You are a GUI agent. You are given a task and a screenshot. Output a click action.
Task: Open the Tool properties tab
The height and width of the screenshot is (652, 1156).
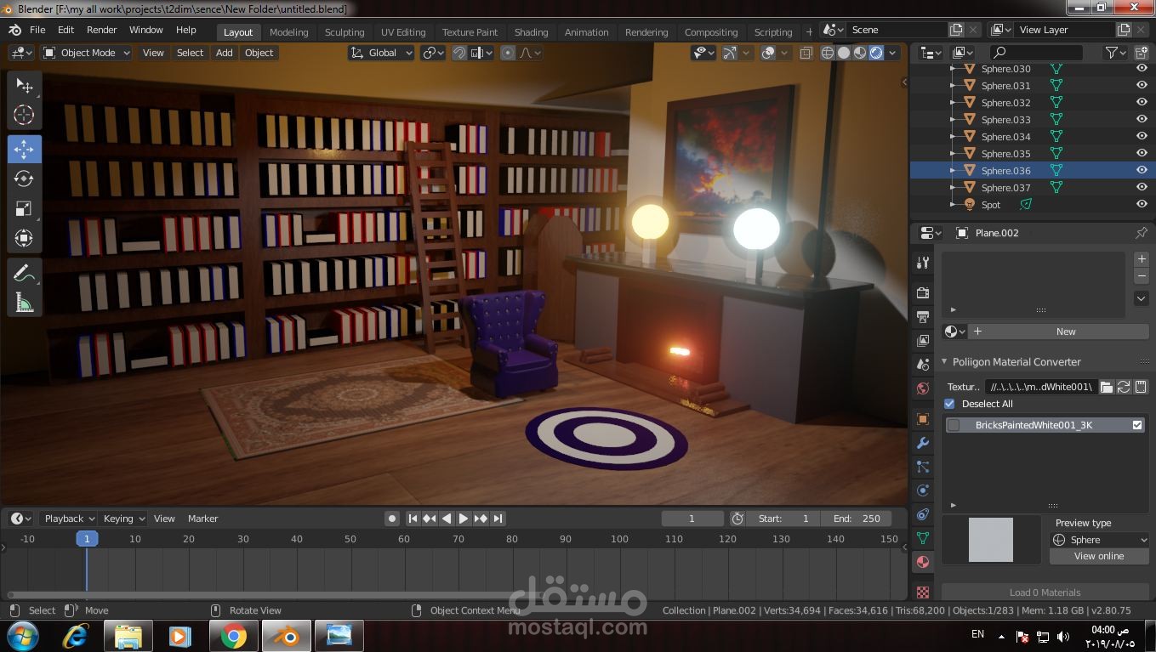[923, 263]
